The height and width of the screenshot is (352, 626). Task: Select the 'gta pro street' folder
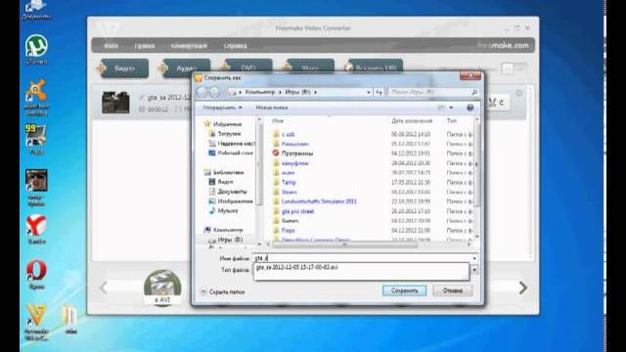click(297, 211)
